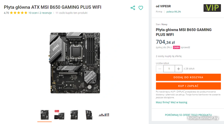Open the 10 ocen i 2 recenzje link
The width and height of the screenshot is (224, 124).
[x=40, y=13]
